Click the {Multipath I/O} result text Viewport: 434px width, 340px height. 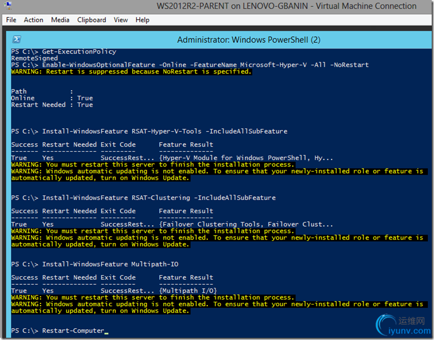(x=188, y=291)
